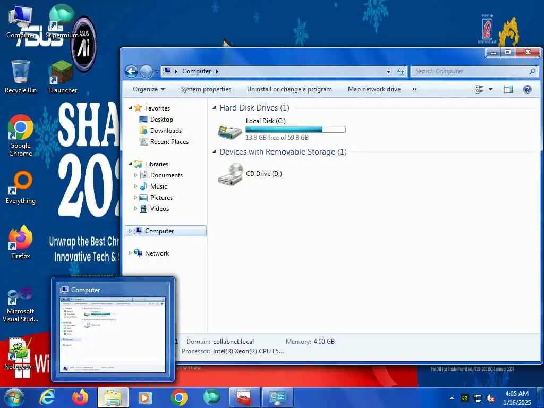Expand the Network tree node
The width and height of the screenshot is (544, 408).
130,253
